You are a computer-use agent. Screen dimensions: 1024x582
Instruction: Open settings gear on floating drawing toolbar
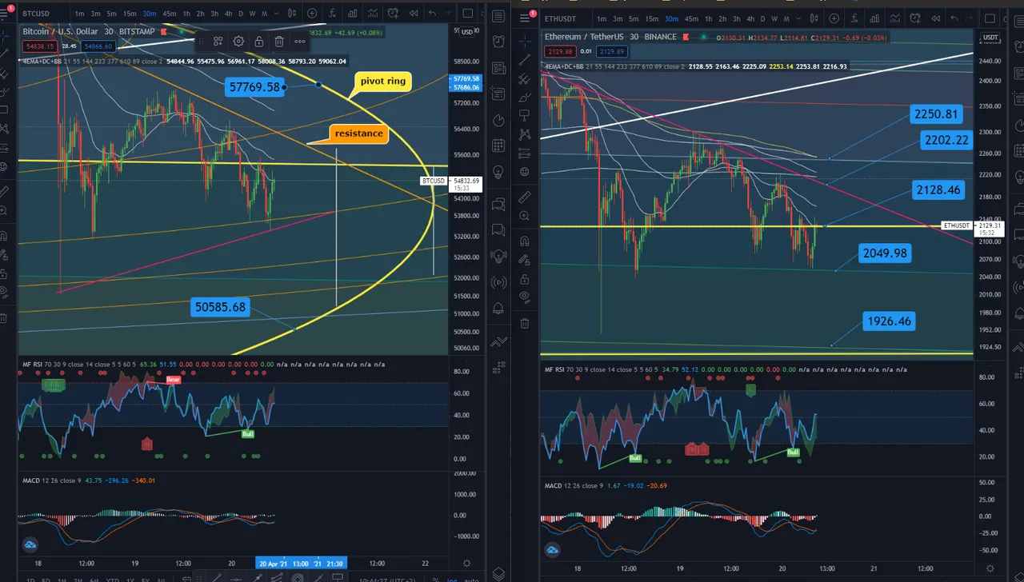(x=238, y=41)
